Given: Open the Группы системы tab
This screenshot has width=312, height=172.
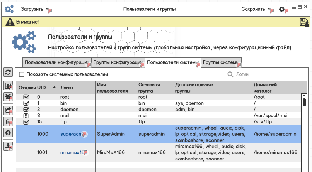Looking at the screenshot, I should [221, 62].
